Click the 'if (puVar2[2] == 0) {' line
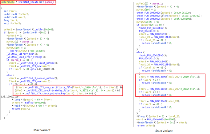210x134 pixels. (150, 25)
